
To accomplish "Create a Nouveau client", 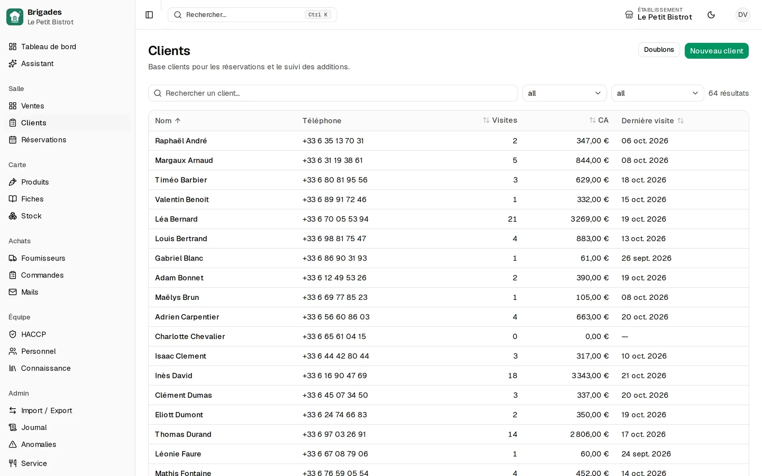I will point(716,51).
